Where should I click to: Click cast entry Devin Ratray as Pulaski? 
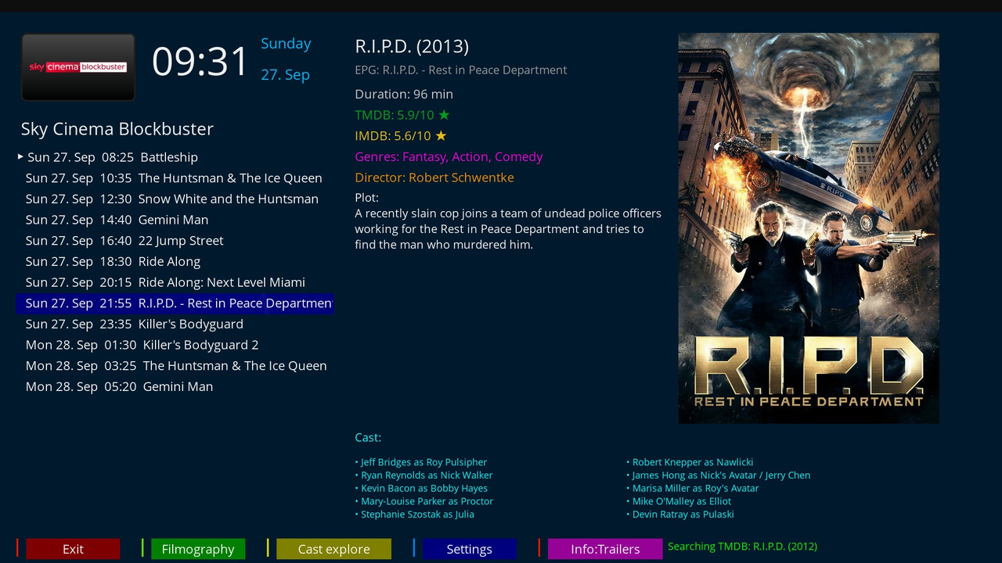[680, 515]
